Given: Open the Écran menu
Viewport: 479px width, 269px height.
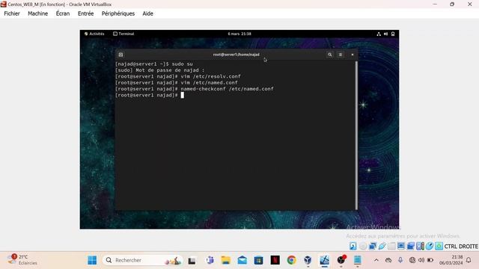Looking at the screenshot, I should (x=63, y=13).
